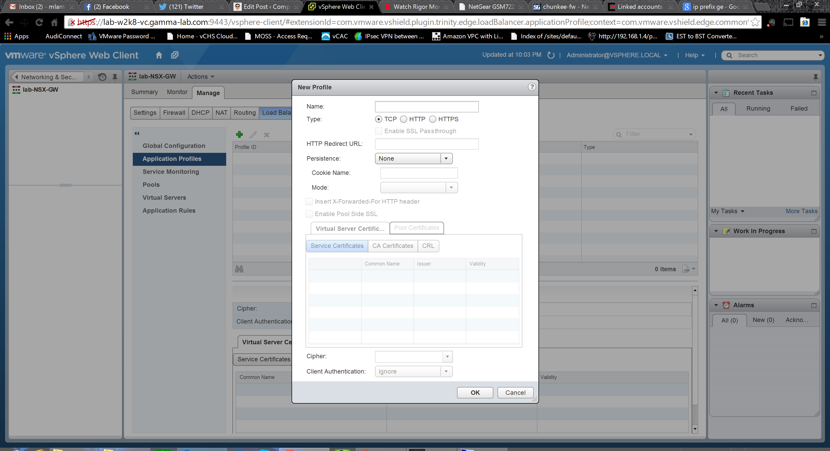This screenshot has width=830, height=451.
Task: Click into the profile Name field
Action: pos(427,106)
